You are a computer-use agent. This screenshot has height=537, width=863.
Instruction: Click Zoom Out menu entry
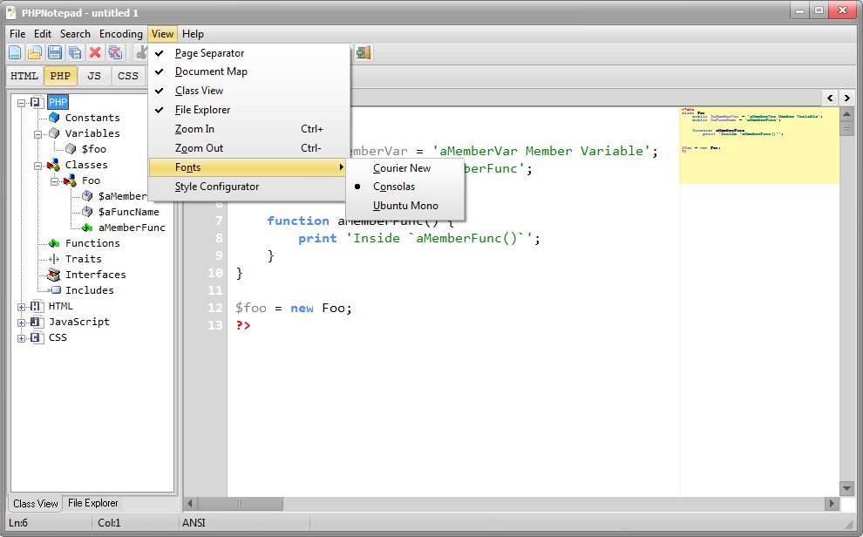pyautogui.click(x=249, y=148)
